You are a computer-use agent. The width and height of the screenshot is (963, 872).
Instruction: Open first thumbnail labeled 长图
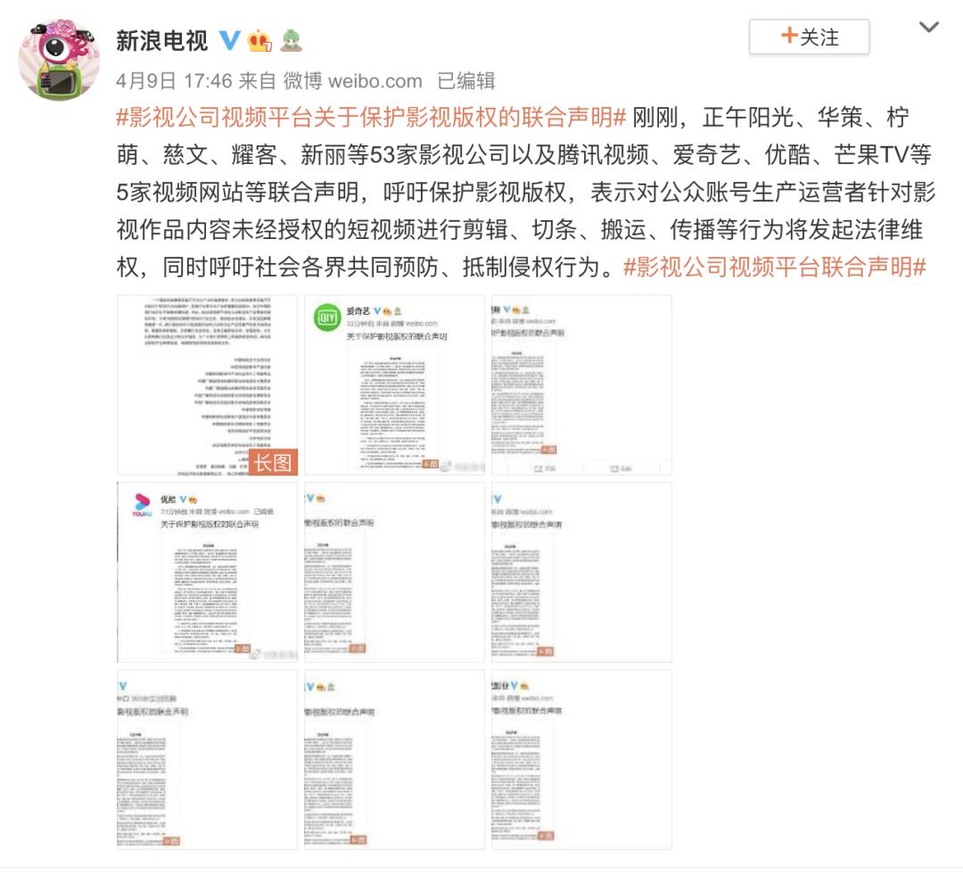pos(208,385)
